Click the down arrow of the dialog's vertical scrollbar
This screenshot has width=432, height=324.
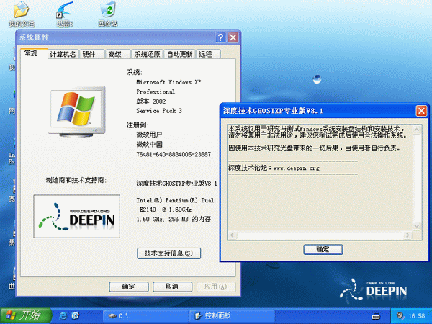point(417,226)
